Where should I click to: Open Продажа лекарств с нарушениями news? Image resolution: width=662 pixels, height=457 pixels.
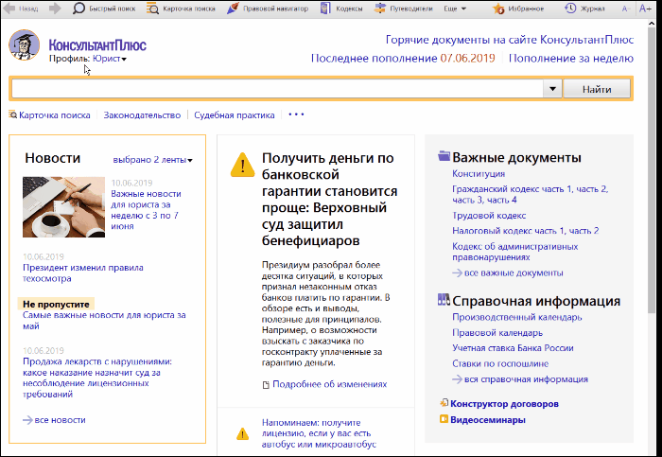pos(97,378)
